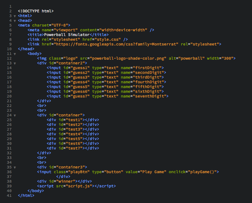Click the id "test4" value
Image resolution: width=252 pixels, height=203 pixels.
(x=74, y=134)
